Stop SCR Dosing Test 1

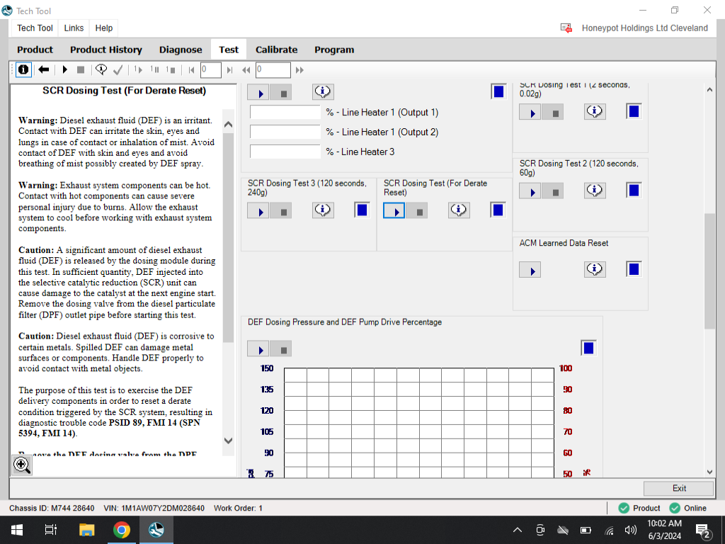[x=552, y=113]
